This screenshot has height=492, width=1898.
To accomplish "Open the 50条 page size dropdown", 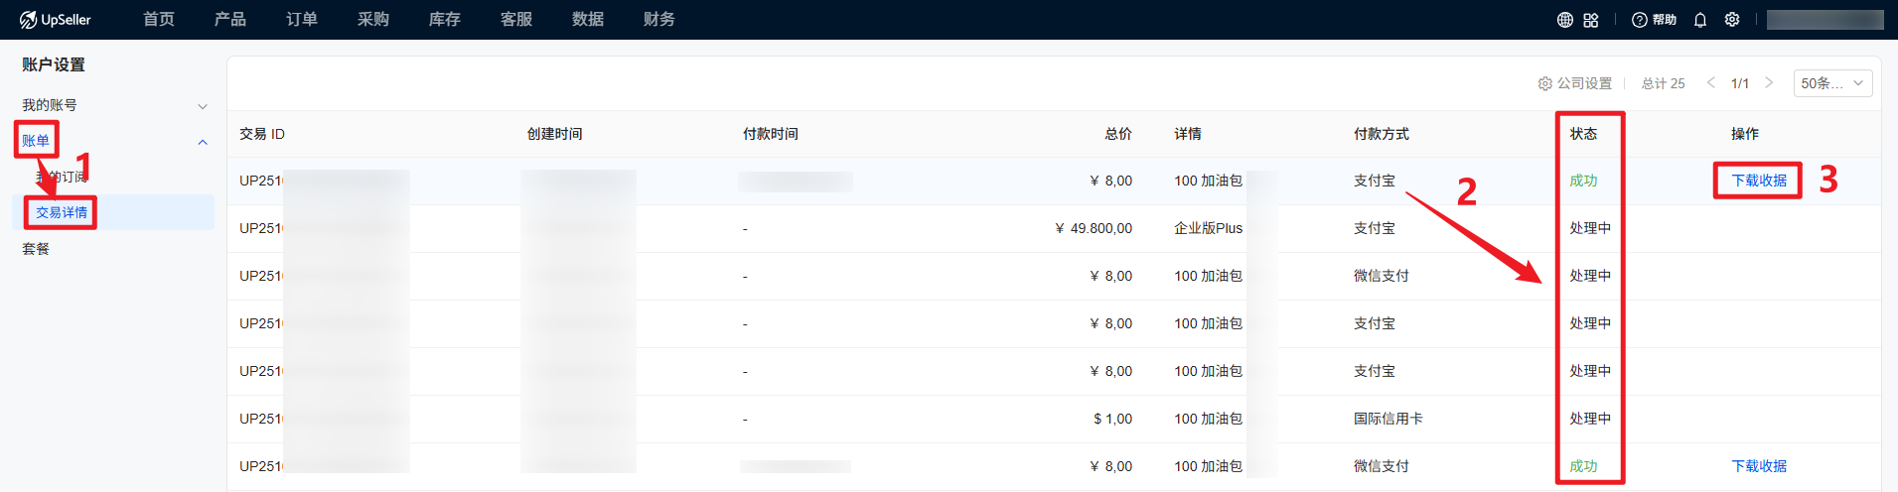I will 1832,83.
